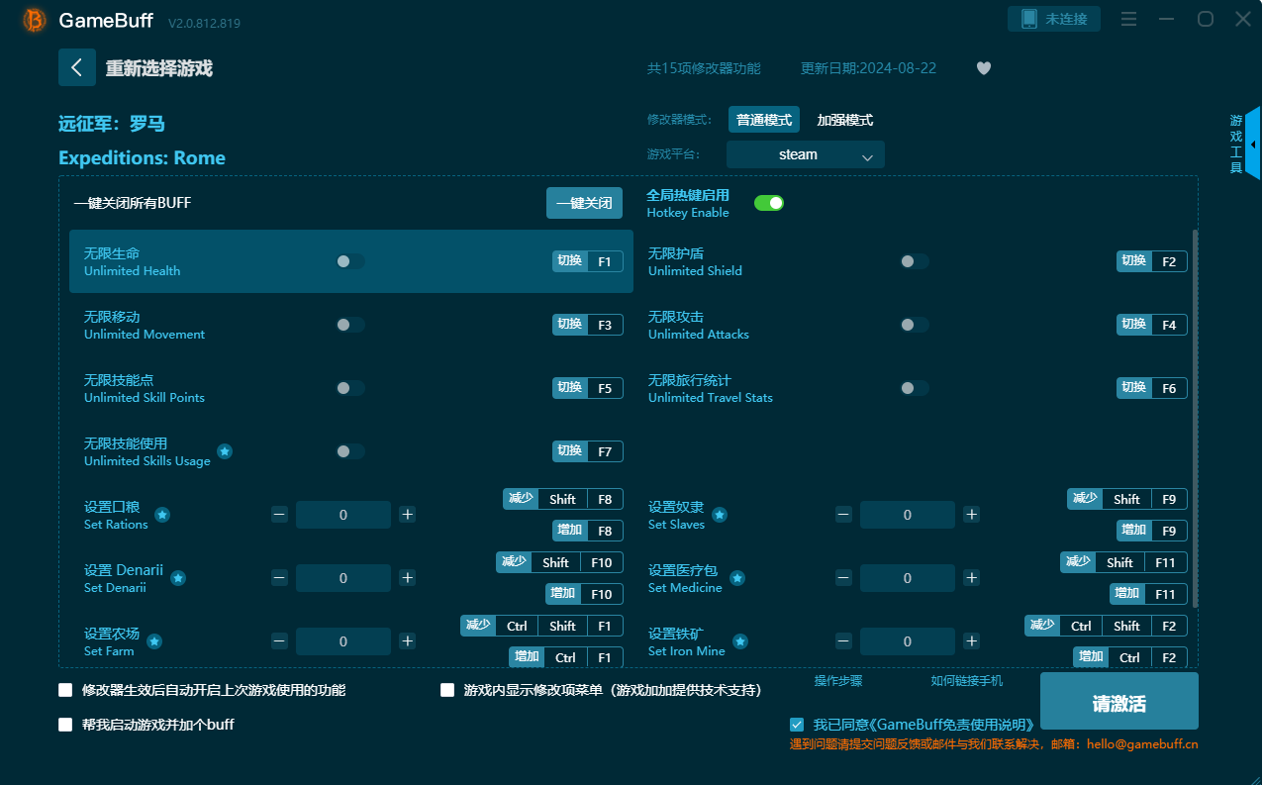Click the increase F9 hotkey for Slaves
This screenshot has height=785, width=1263.
(x=1152, y=531)
